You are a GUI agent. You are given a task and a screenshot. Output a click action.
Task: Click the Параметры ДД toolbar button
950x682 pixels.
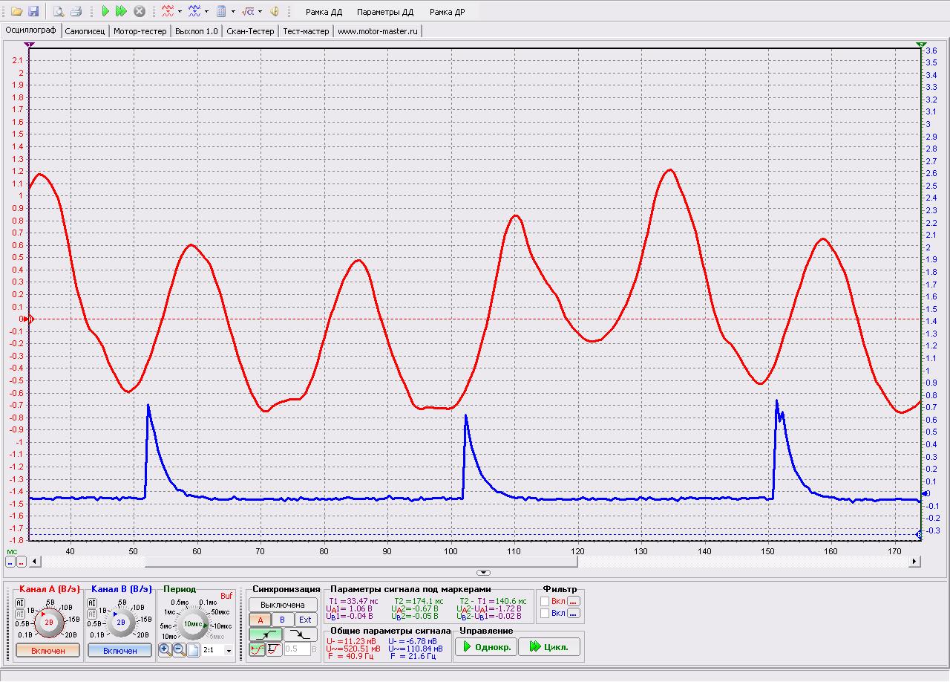(384, 12)
